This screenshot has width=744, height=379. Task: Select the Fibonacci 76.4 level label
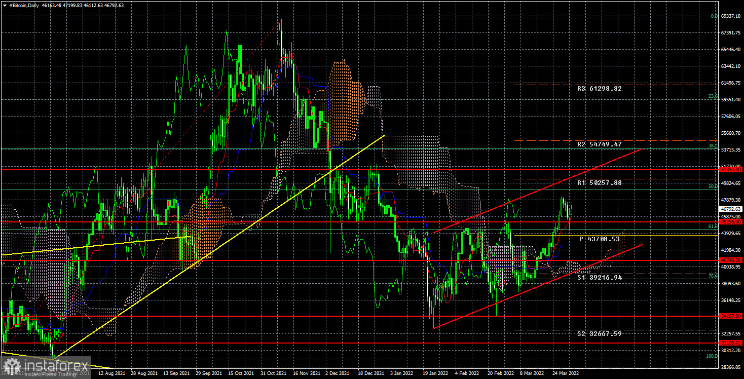[713, 276]
